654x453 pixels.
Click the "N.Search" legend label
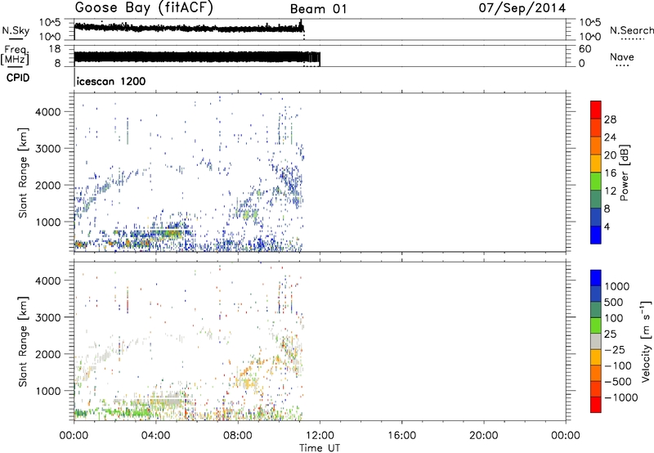coord(631,30)
